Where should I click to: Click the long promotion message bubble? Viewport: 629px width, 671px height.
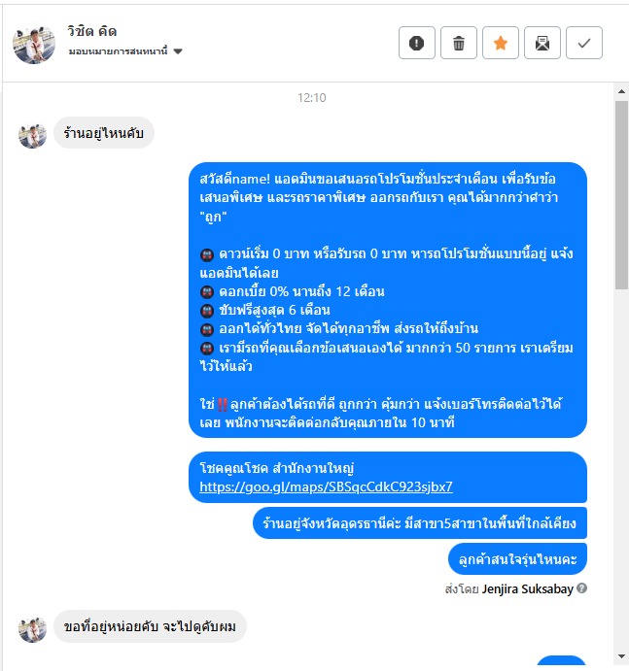(388, 300)
